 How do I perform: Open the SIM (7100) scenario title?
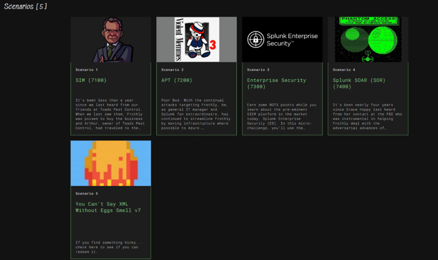(91, 80)
